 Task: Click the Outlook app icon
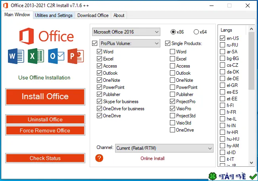(56, 56)
